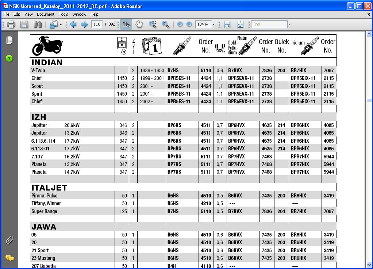Image resolution: width=373 pixels, height=269 pixels.
Task: Click the calendar year header icon
Action: coord(152,46)
